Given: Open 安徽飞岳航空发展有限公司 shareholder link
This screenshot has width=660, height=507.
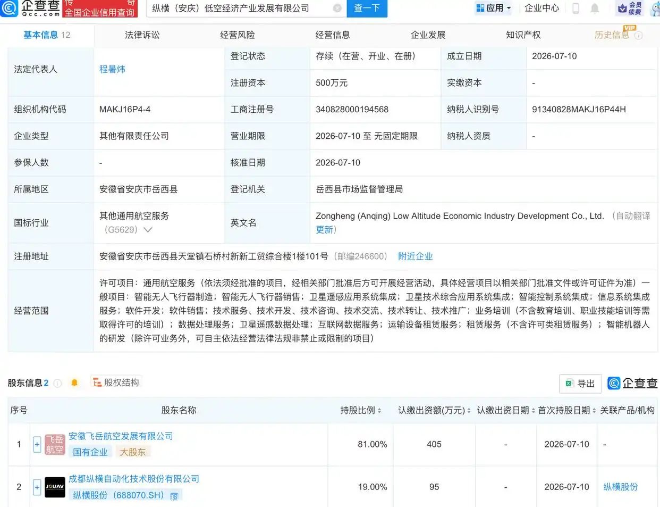Looking at the screenshot, I should point(121,436).
